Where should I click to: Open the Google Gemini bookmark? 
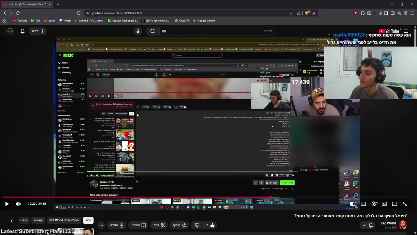(204, 21)
